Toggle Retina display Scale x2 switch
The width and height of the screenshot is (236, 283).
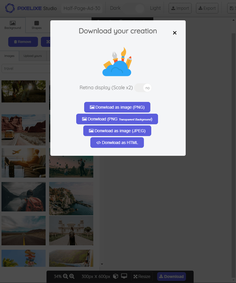tap(143, 88)
